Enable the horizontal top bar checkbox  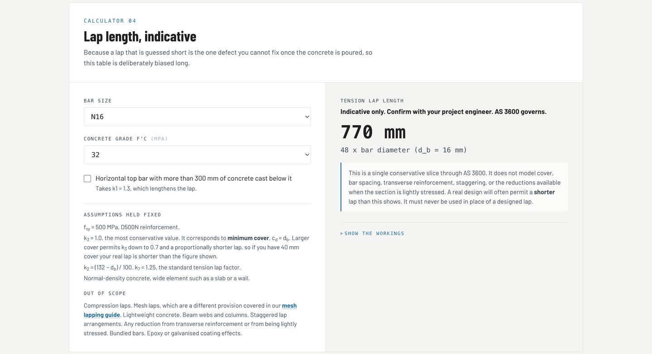87,179
